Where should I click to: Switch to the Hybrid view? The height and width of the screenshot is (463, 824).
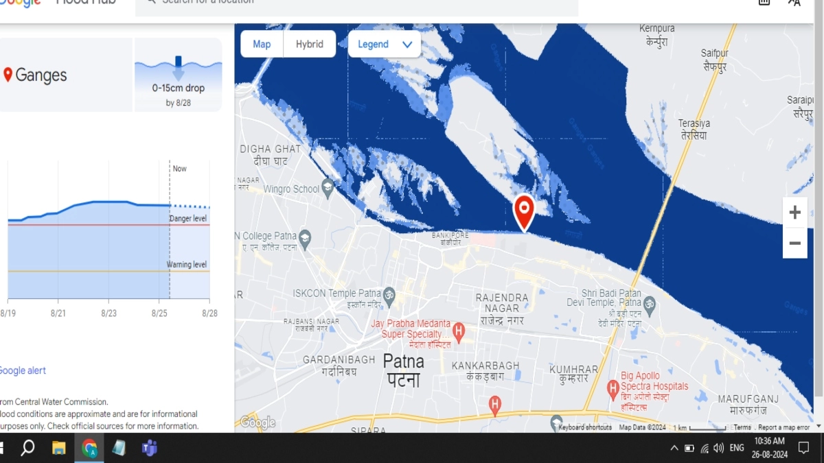(x=310, y=44)
